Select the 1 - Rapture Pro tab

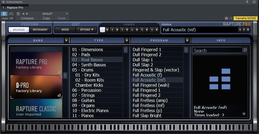[x=13, y=7]
